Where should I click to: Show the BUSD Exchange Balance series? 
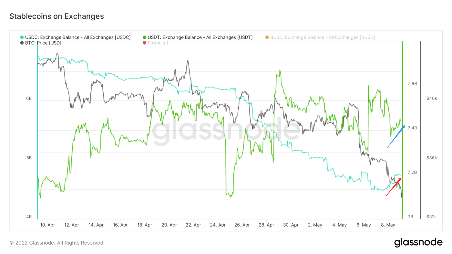pos(323,37)
